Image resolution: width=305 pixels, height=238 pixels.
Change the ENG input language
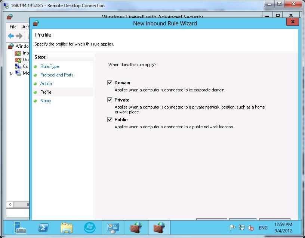263,228
